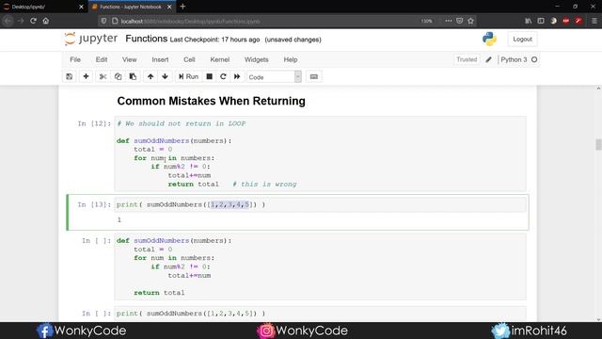This screenshot has width=602, height=339.
Task: Click the Jupyter logo
Action: 91,39
